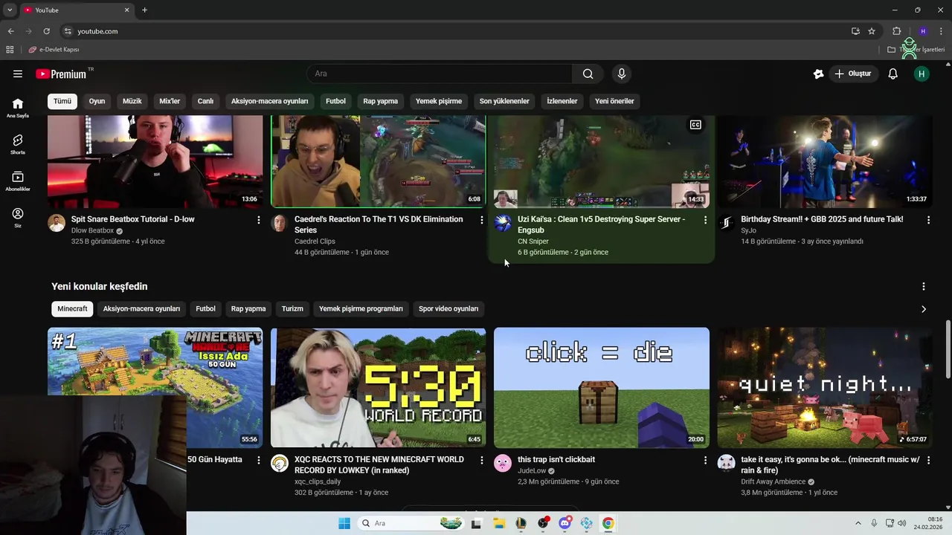Viewport: 952px width, 535px height.
Task: Play the 'quiet night...' Minecraft thumbnail
Action: (x=825, y=388)
